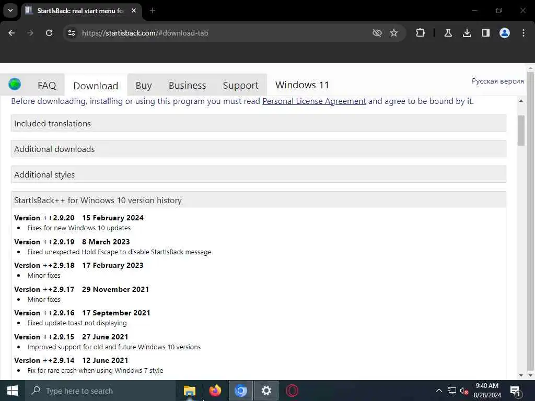Select the 'Improved support for old and future' note
This screenshot has height=401, width=535.
tap(114, 347)
